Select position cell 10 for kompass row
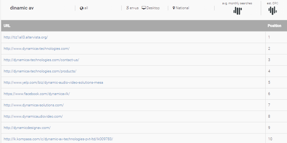 coord(276,139)
